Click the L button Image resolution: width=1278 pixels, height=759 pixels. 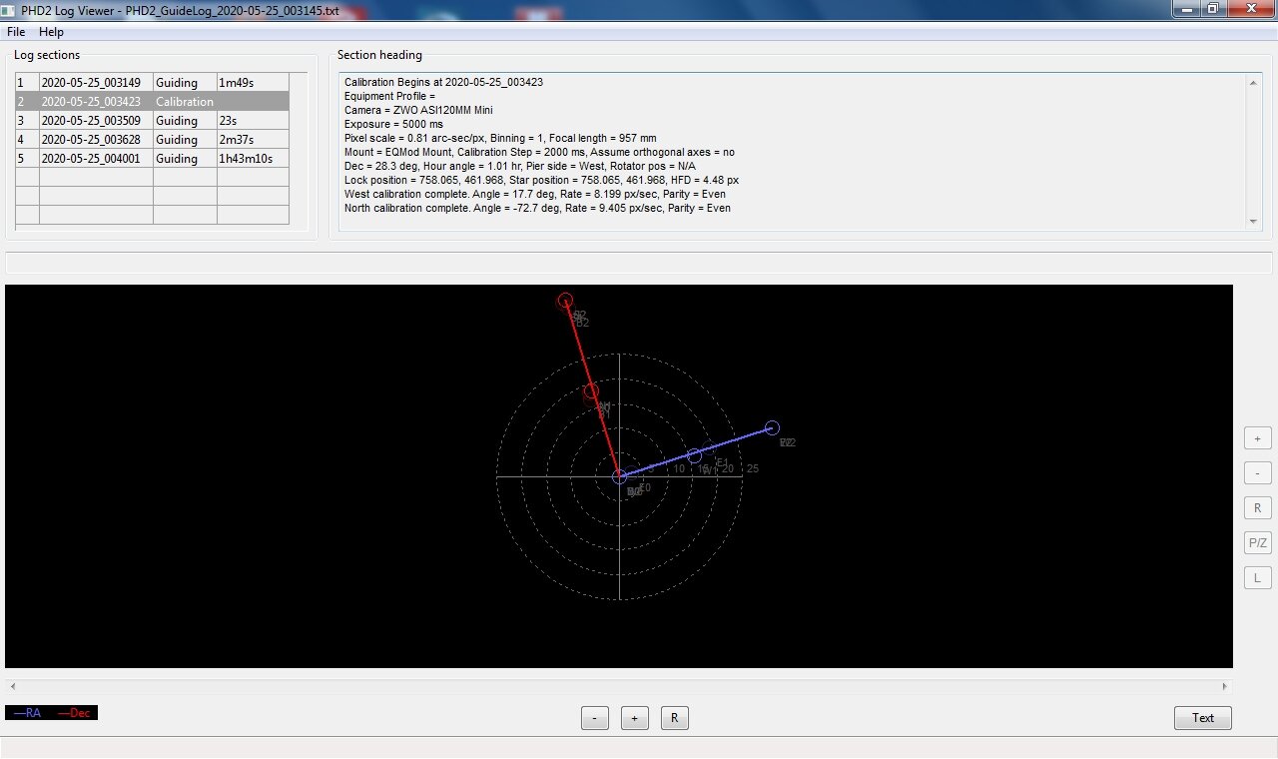click(1257, 578)
